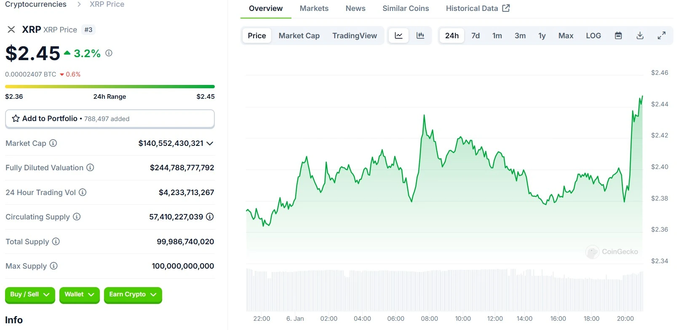The height and width of the screenshot is (330, 689).
Task: Click Market Cap info icon
Action: tap(53, 143)
